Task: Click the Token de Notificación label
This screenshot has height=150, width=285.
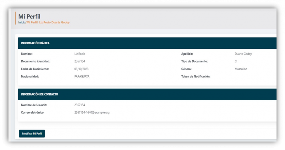Action: tap(196, 76)
